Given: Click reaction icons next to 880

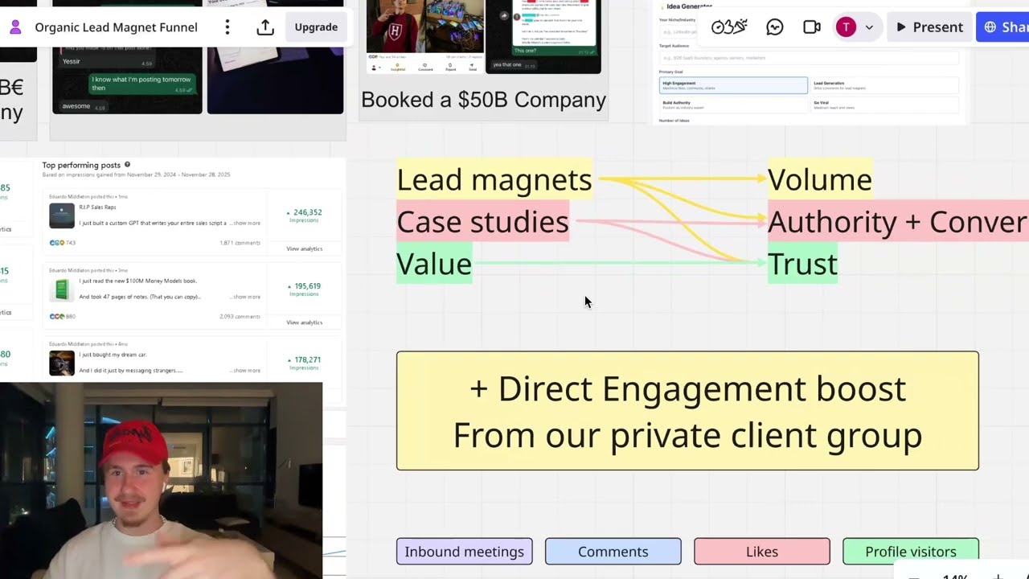Looking at the screenshot, I should [56, 317].
